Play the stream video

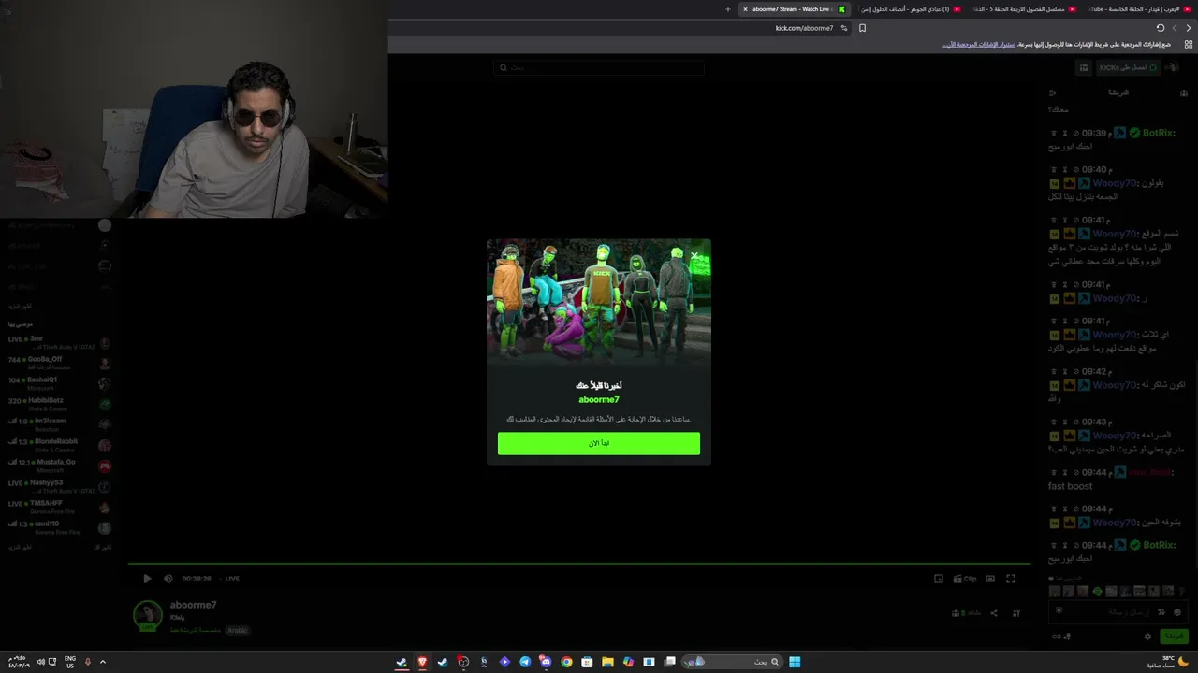pos(147,579)
